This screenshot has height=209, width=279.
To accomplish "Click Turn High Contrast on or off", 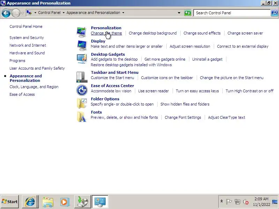I will 249,91.
